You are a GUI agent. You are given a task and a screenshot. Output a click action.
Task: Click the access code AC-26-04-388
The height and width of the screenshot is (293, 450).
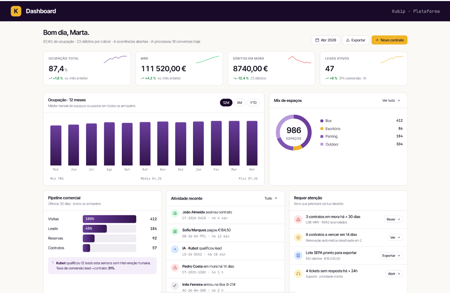[x=194, y=290]
